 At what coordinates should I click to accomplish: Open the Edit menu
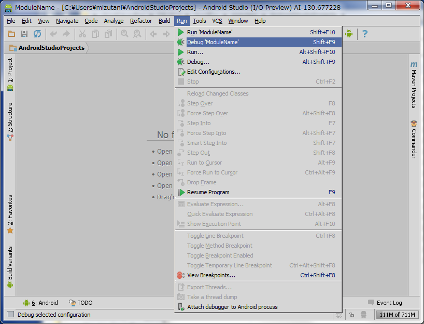(26, 21)
